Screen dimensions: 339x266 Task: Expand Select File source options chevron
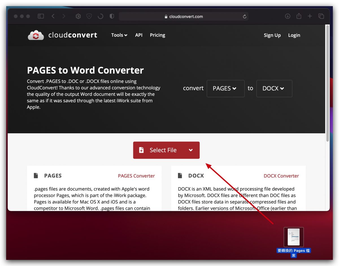(x=191, y=150)
